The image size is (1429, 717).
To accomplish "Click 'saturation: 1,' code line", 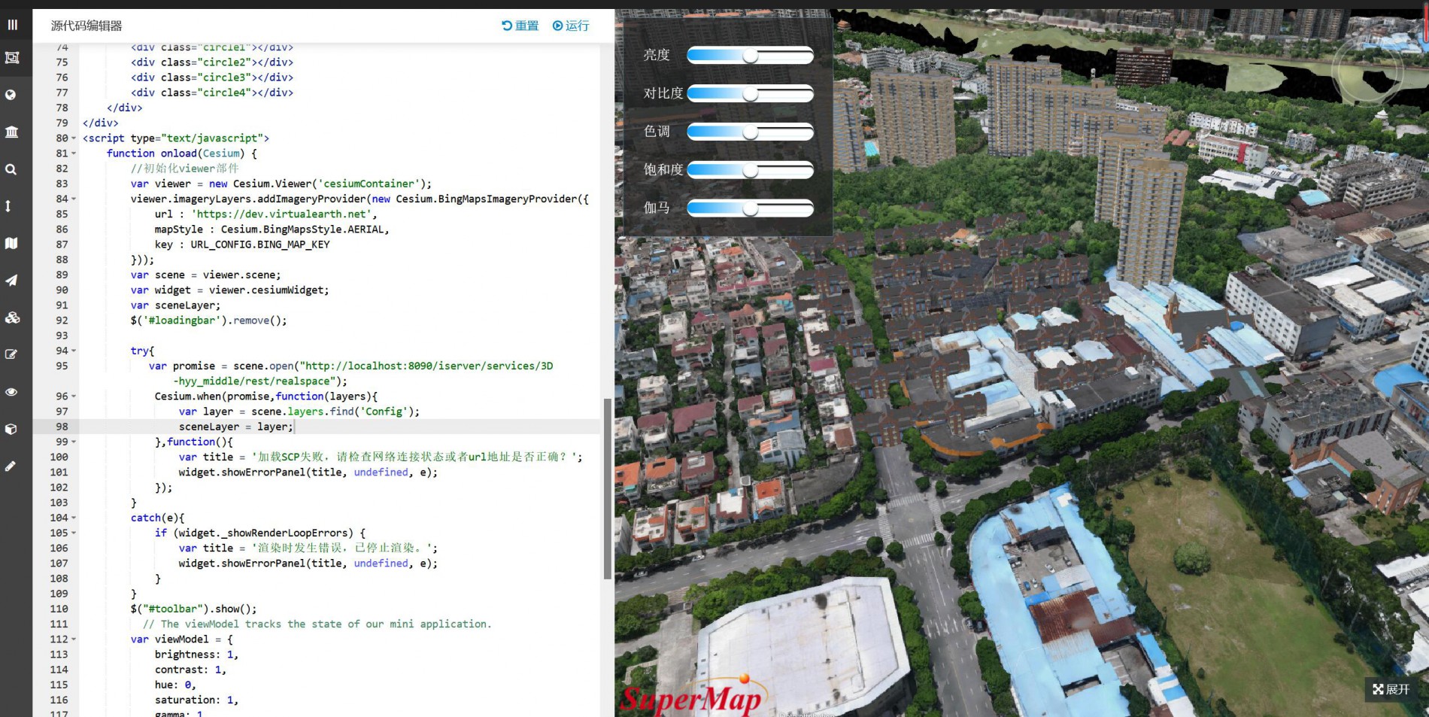I will [196, 700].
